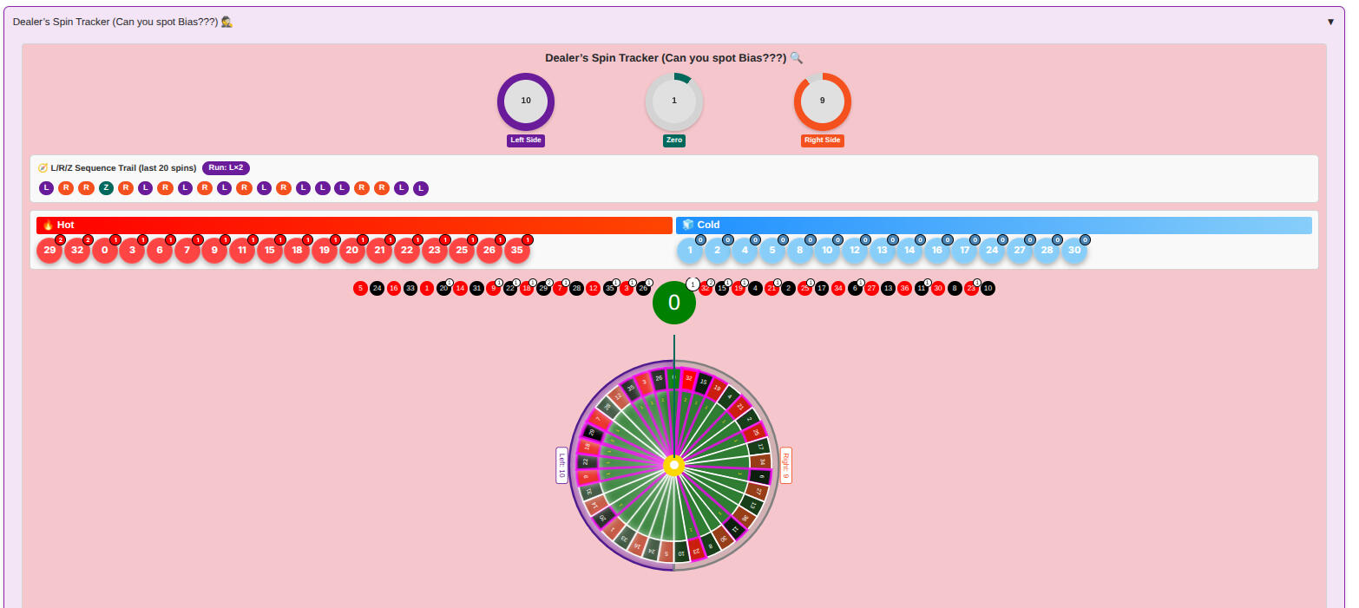Click the Left Side label badge
This screenshot has height=608, width=1359.
526,141
